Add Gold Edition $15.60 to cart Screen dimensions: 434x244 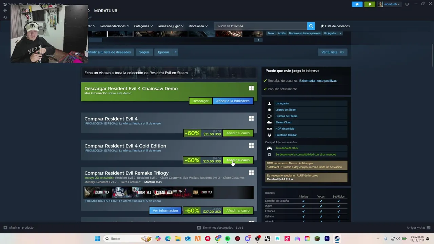point(238,160)
